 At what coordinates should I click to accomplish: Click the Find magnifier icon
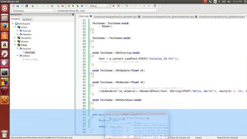coord(58,6)
